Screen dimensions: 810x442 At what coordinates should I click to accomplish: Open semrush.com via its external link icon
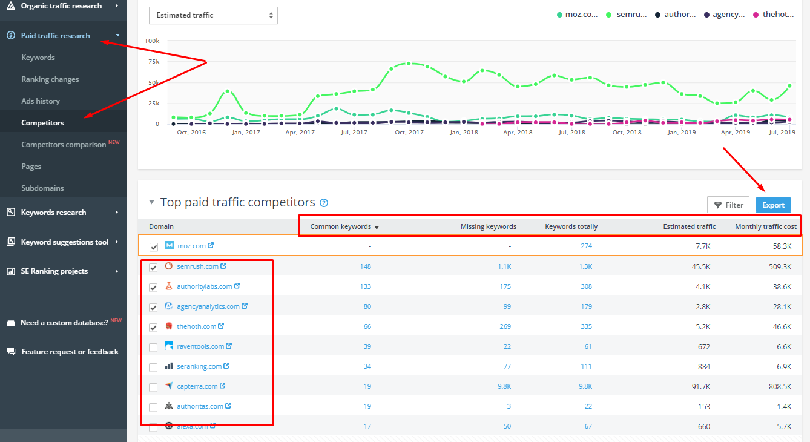223,266
